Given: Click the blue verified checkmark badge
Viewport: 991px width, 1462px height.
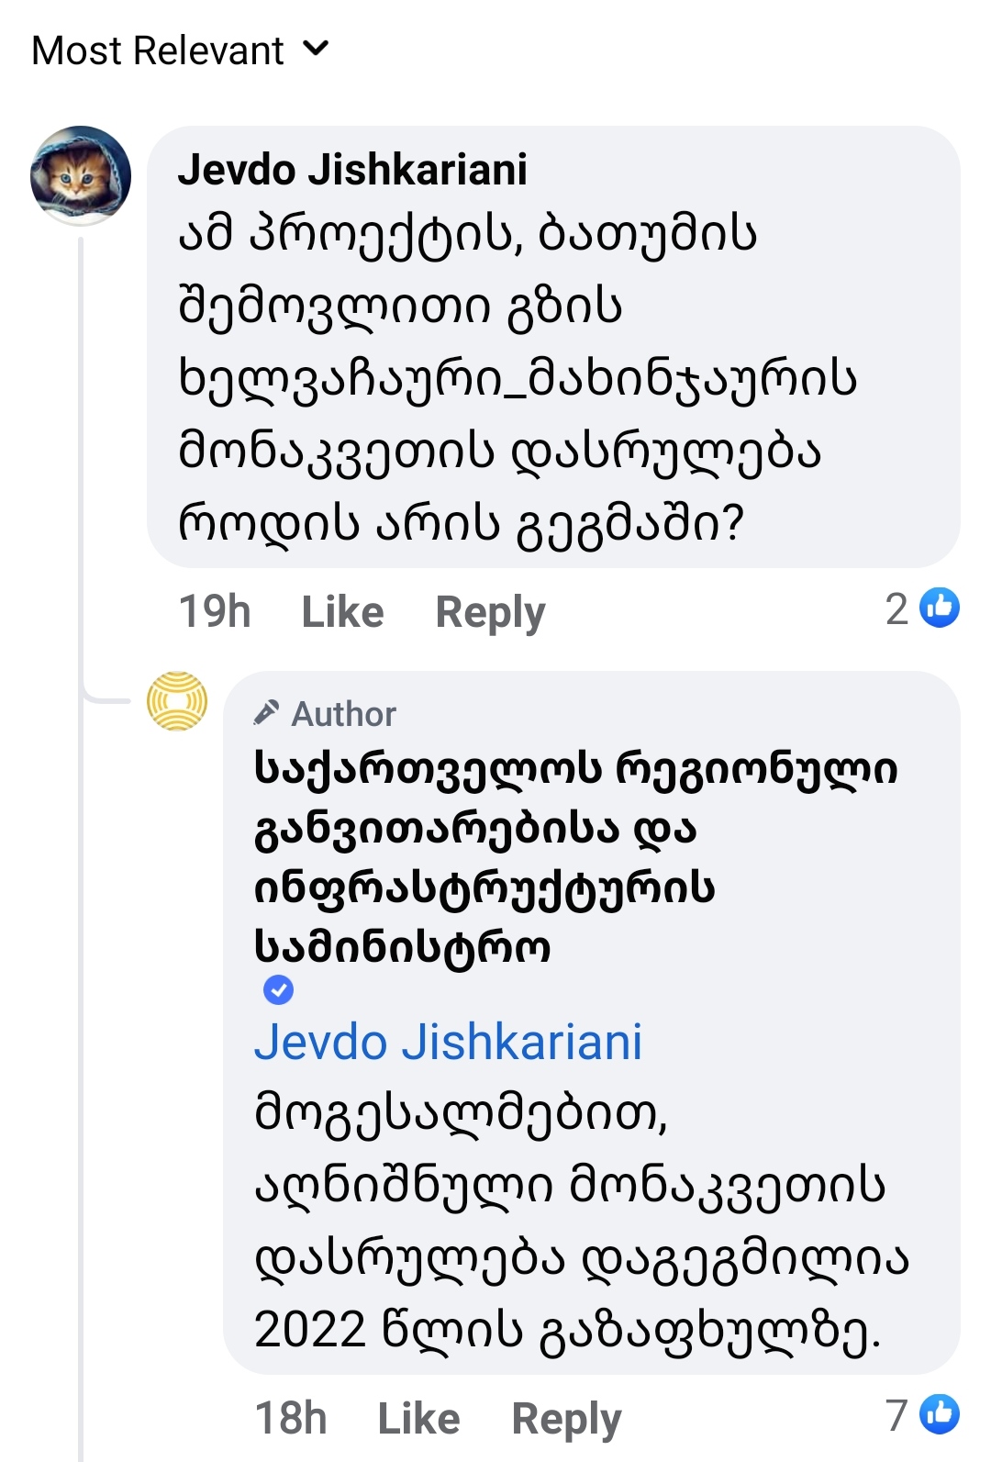Looking at the screenshot, I should 278,990.
